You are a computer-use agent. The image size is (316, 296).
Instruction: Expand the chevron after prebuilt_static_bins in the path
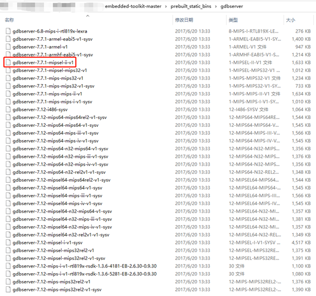coord(216,6)
